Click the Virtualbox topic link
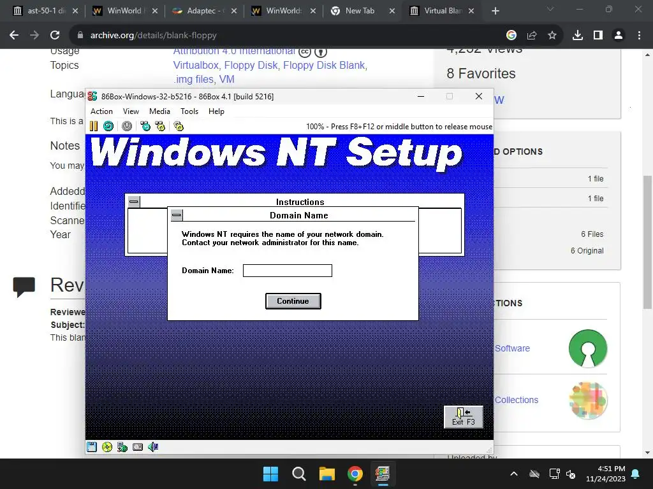Viewport: 653px width, 489px height. point(197,66)
